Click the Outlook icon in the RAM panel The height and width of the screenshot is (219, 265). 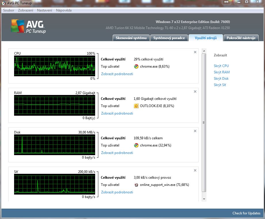(136, 106)
